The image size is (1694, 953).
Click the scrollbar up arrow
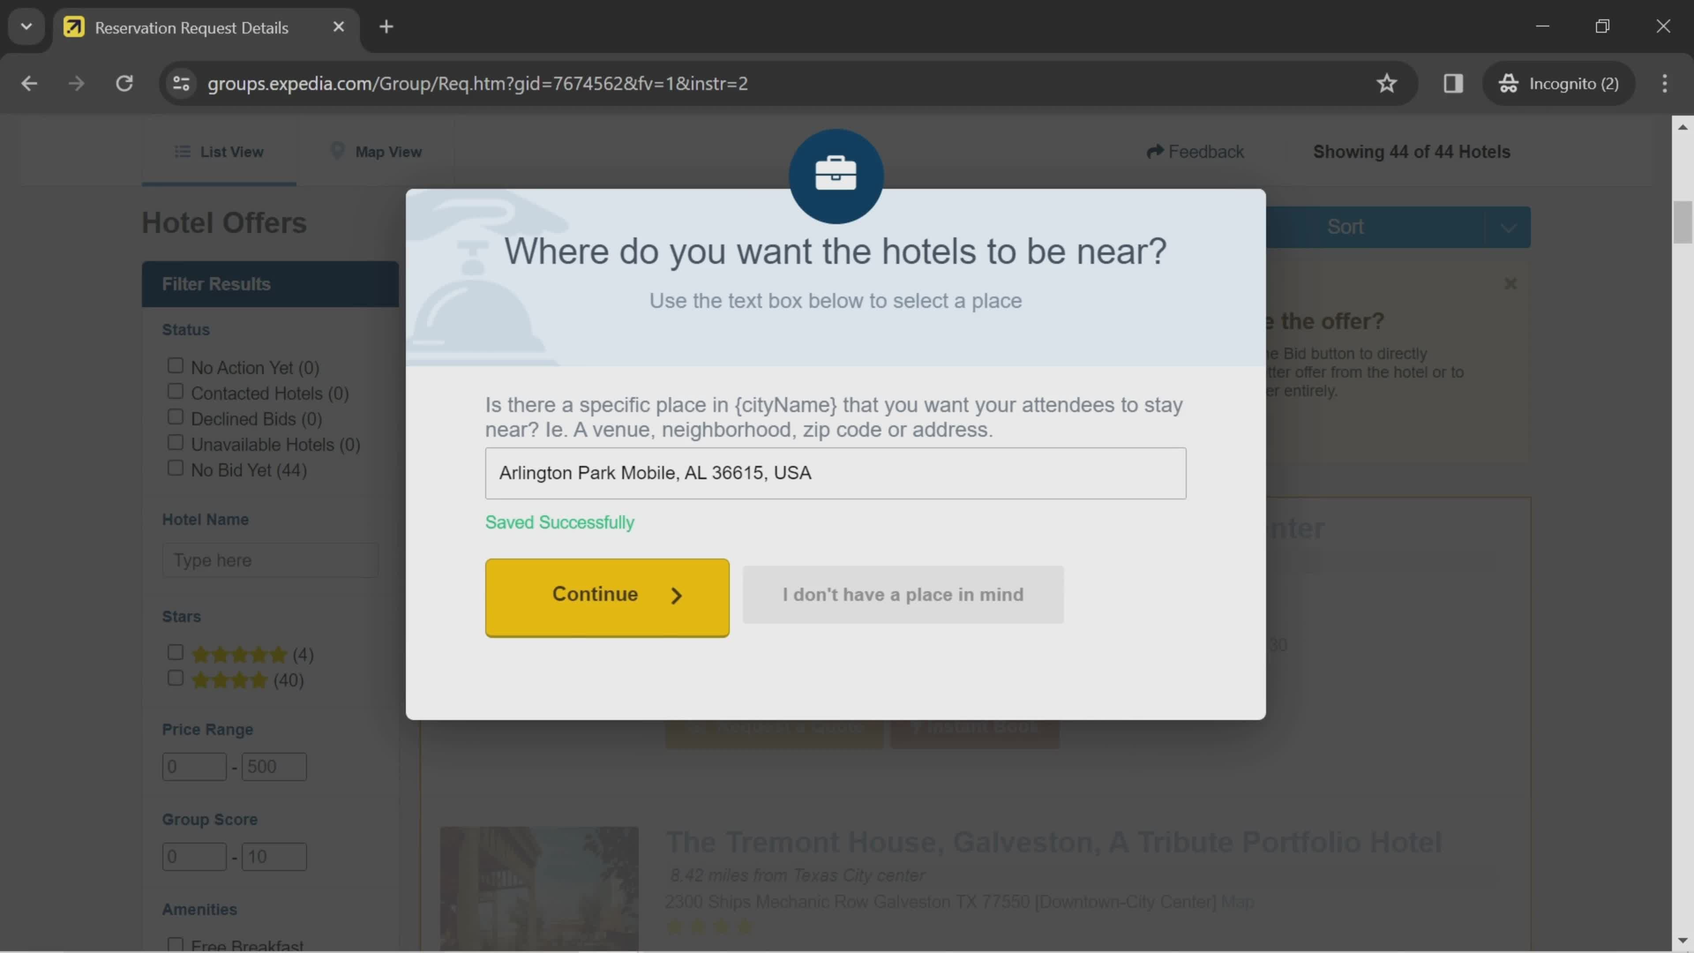pos(1682,127)
